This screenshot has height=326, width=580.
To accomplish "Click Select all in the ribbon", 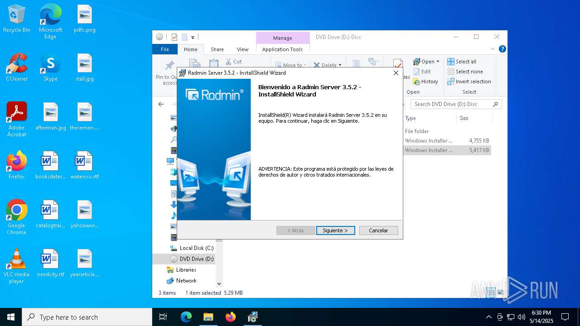I will click(x=462, y=62).
